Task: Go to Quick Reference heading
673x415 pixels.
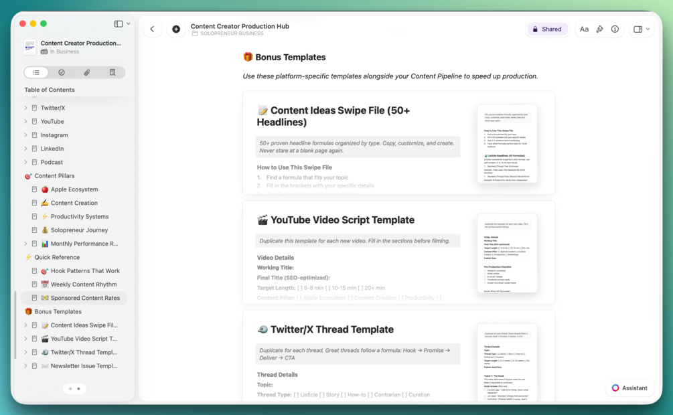Action: coord(57,258)
